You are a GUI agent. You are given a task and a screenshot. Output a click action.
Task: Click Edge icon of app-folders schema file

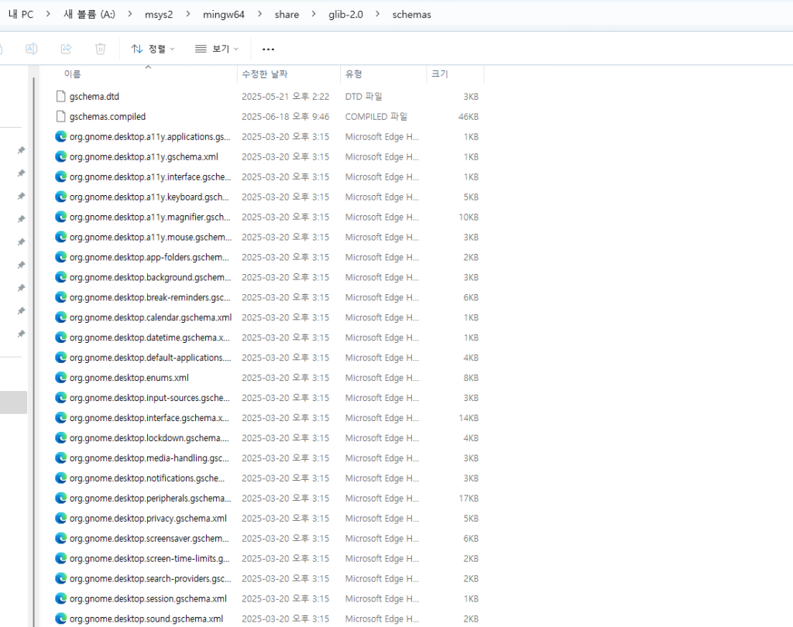[60, 257]
